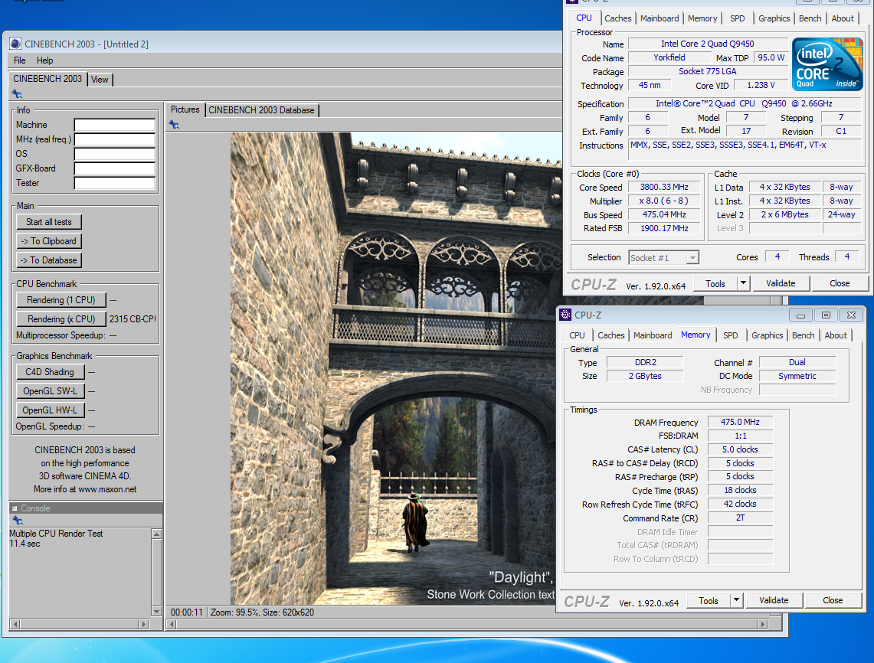Click console horizontal scrollbar right arrow
The width and height of the screenshot is (874, 663).
(144, 625)
